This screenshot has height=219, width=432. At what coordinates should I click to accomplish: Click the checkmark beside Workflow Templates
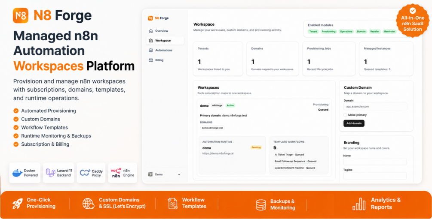[16, 127]
